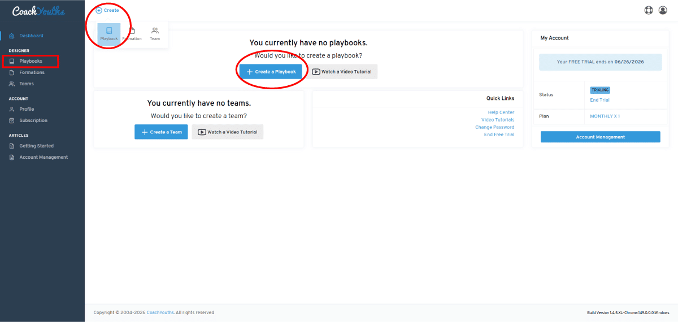The height and width of the screenshot is (322, 678).
Task: Click the "You currently have no playbooks." heading
Action: coord(308,43)
